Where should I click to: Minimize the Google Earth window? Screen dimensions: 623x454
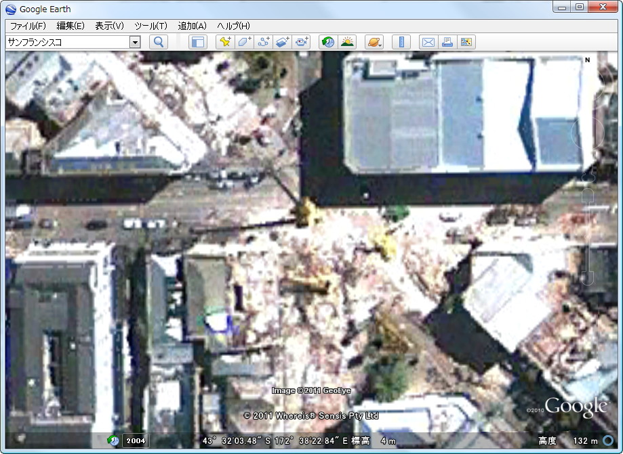point(561,7)
